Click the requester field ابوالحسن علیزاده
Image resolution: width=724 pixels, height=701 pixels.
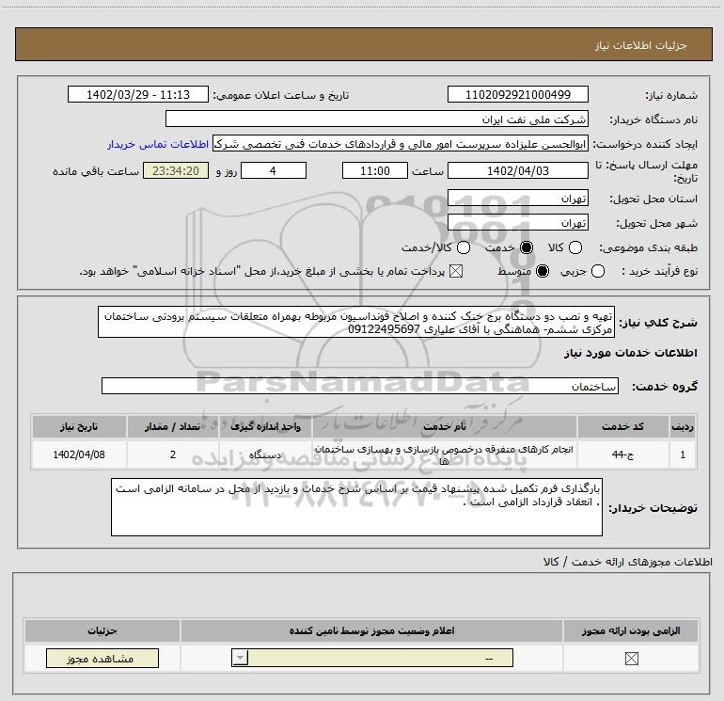click(x=401, y=144)
